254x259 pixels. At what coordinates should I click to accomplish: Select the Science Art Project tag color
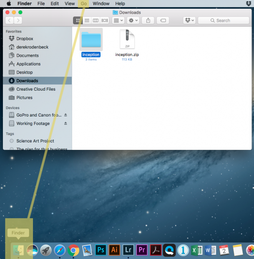tap(12, 141)
